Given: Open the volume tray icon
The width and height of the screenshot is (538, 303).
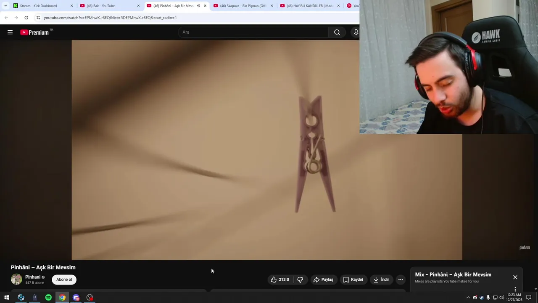Looking at the screenshot, I should point(502,298).
